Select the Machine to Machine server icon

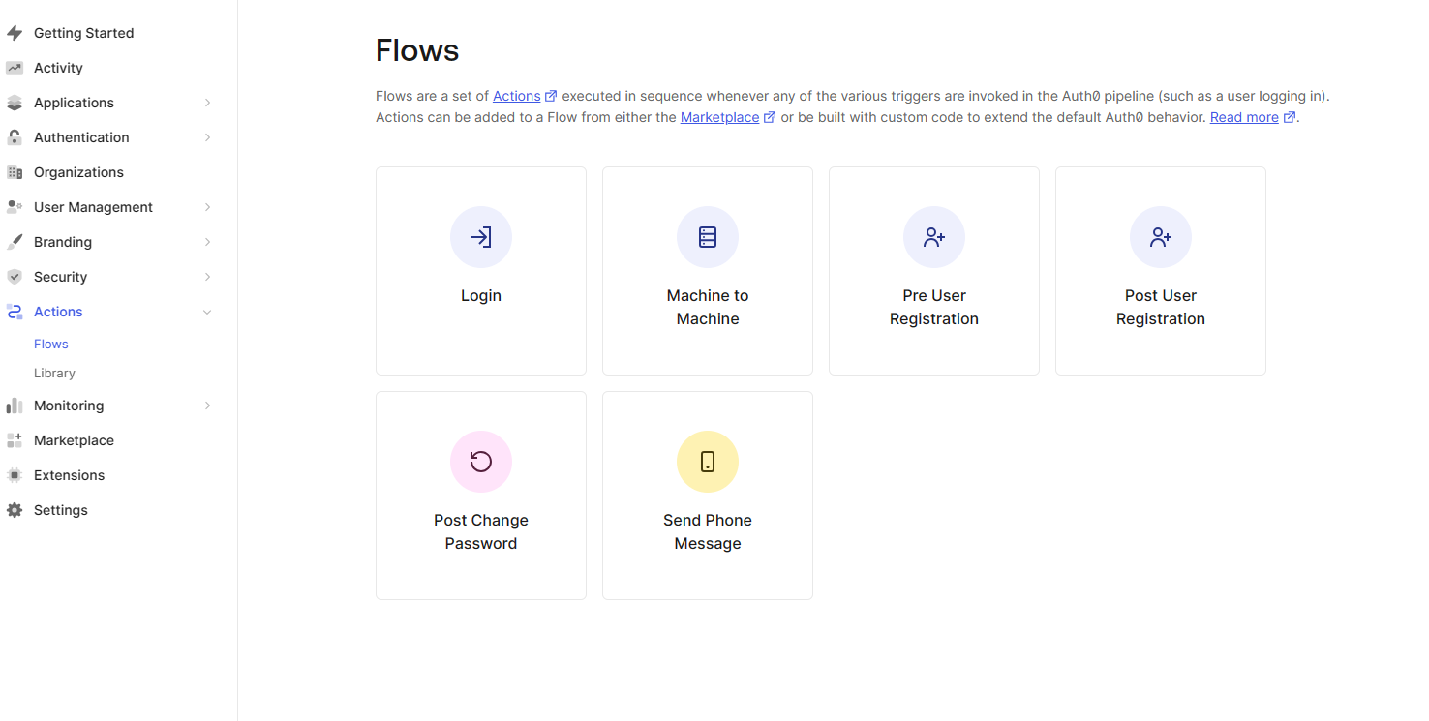click(708, 236)
